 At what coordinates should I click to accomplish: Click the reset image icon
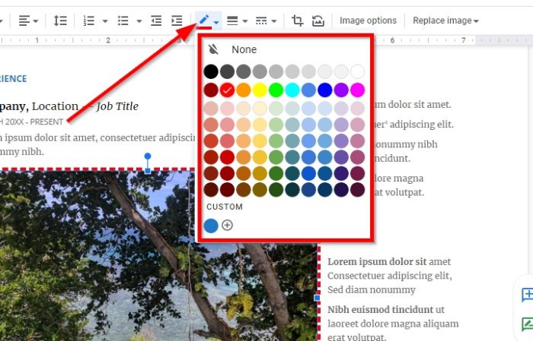318,21
